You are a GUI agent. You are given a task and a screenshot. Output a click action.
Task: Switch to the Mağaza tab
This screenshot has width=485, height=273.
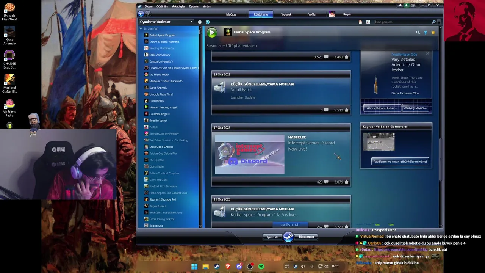pos(231,14)
